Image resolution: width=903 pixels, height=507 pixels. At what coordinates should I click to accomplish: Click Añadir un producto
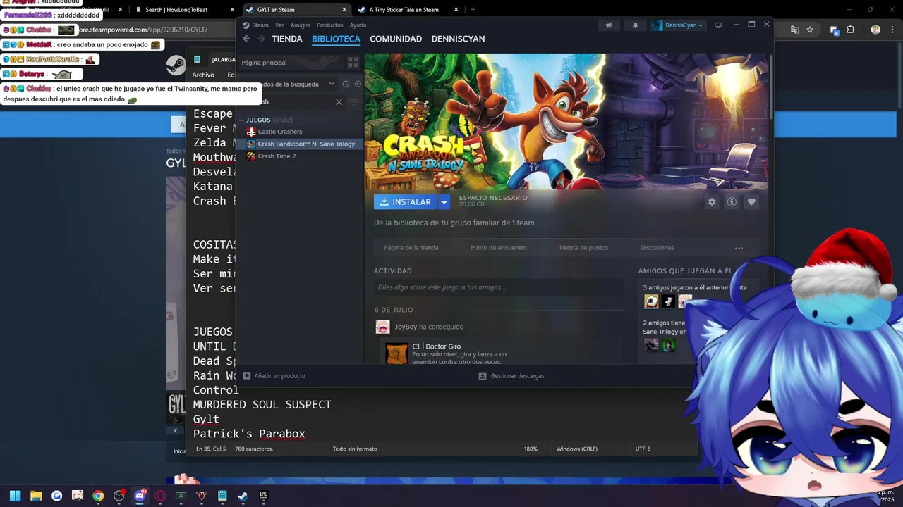coord(274,376)
